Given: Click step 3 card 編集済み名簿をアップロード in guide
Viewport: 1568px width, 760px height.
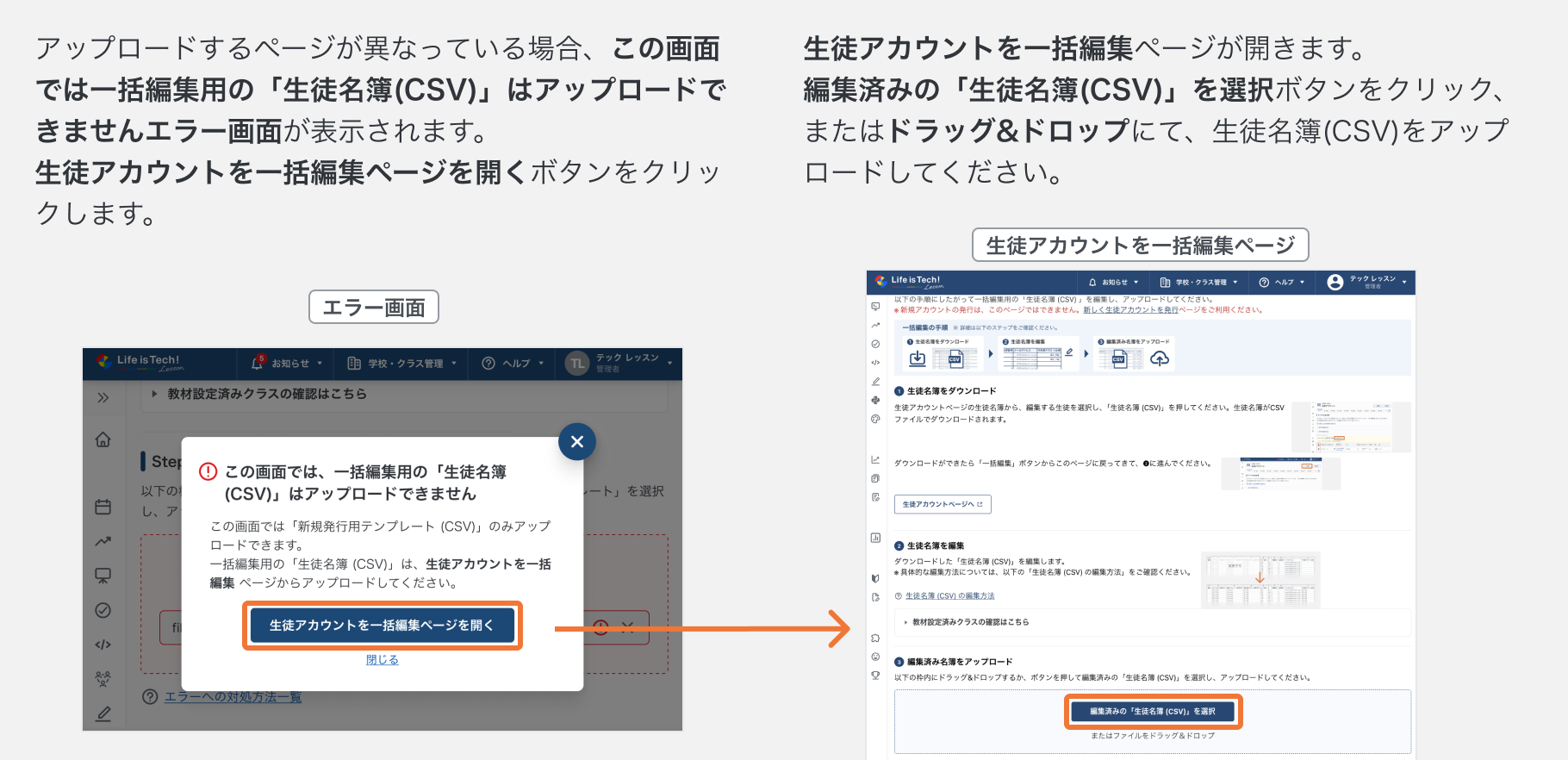Looking at the screenshot, I should coord(1134,353).
